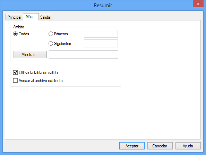This screenshot has height=155, width=206.
Task: Confirm with the Aceptar button
Action: (132, 146)
